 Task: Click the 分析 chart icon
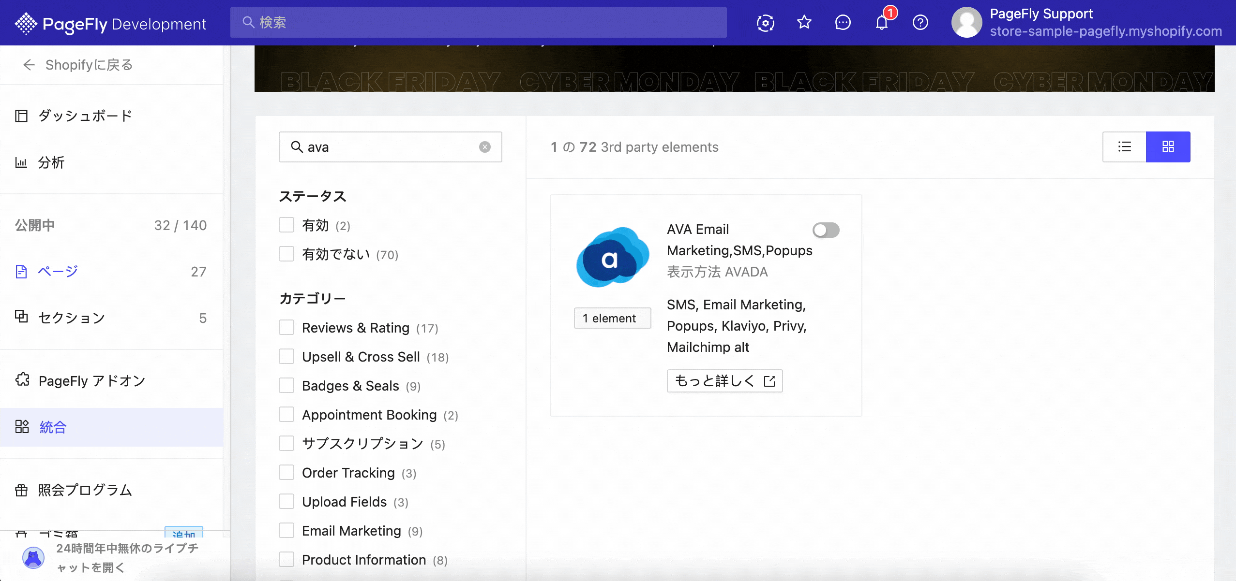point(21,162)
